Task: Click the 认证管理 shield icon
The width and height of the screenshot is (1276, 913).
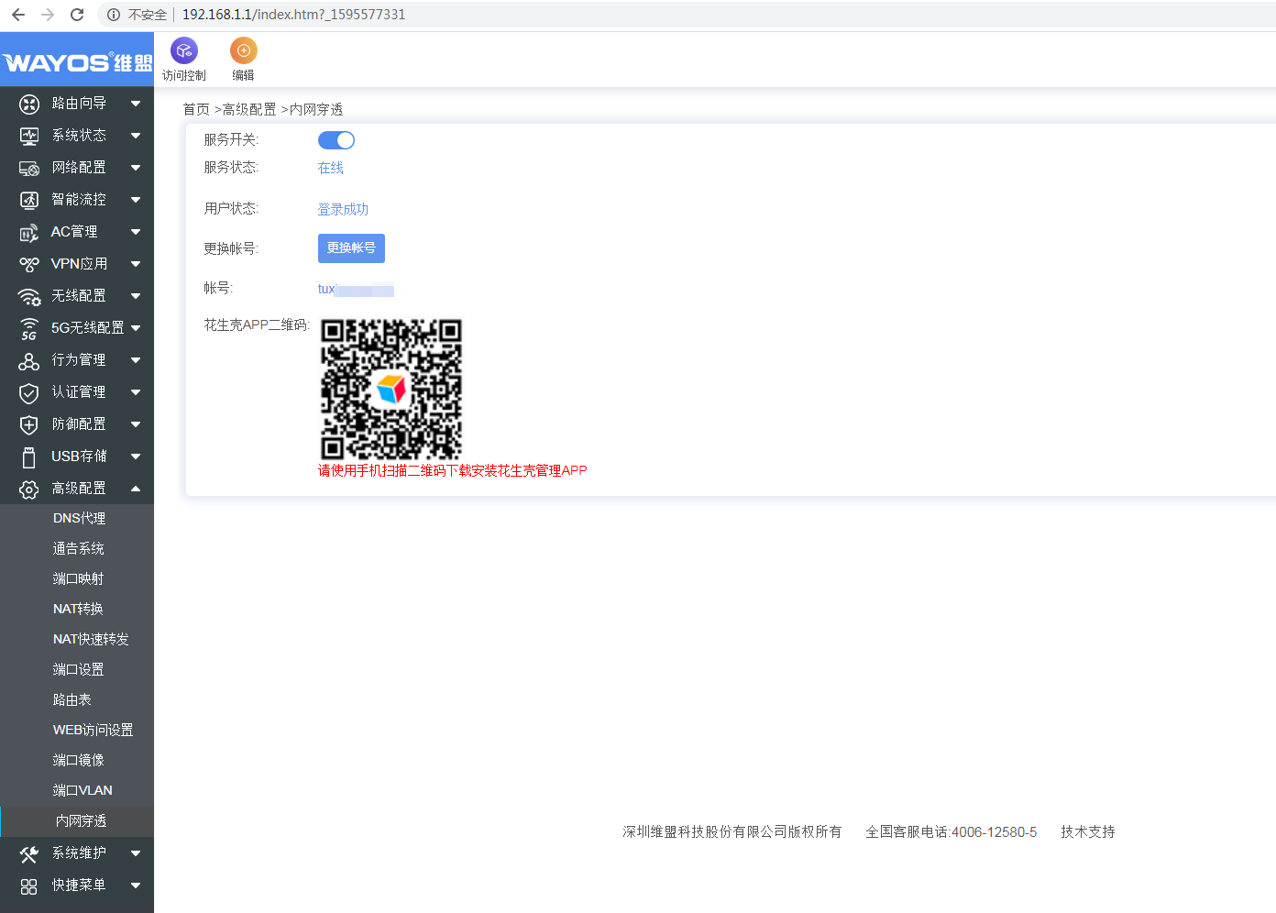Action: 29,392
